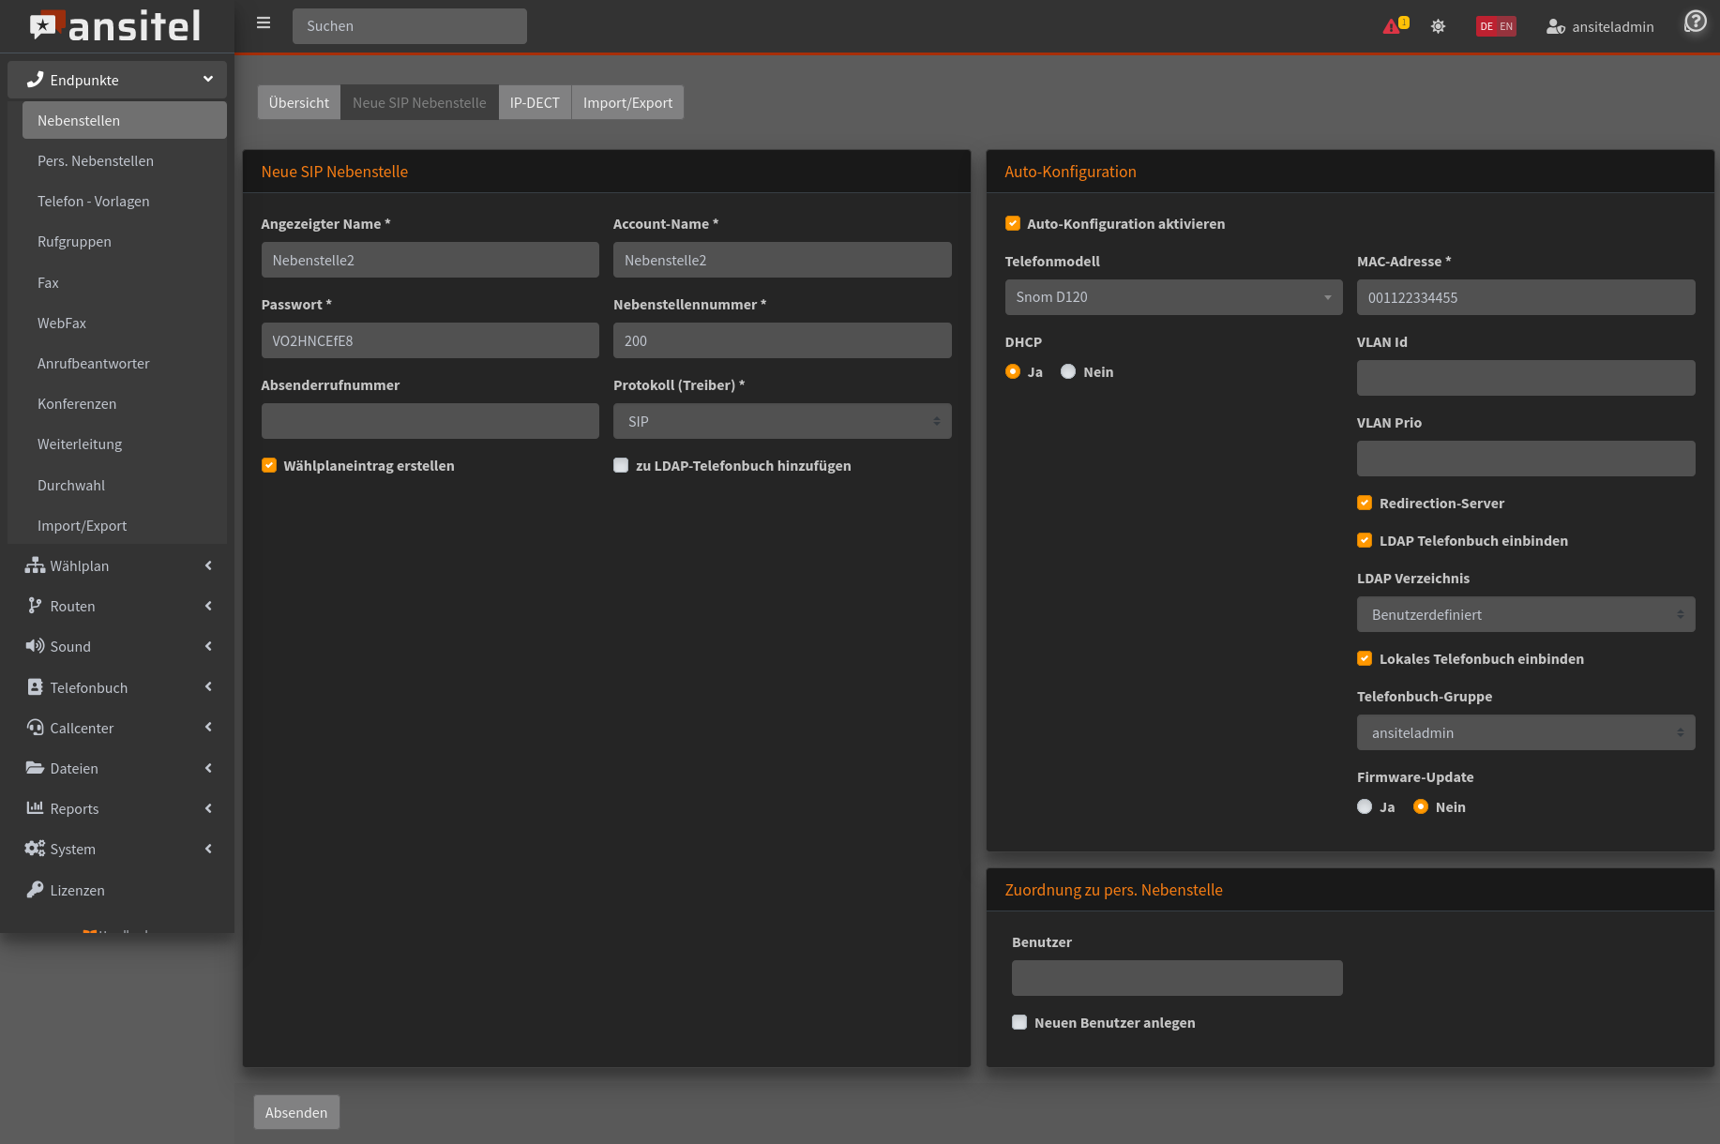
Task: Open the help question mark icon
Action: 1695,22
